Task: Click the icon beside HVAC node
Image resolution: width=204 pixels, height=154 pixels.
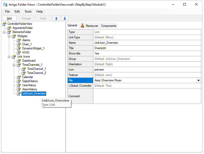Action: click(19, 53)
